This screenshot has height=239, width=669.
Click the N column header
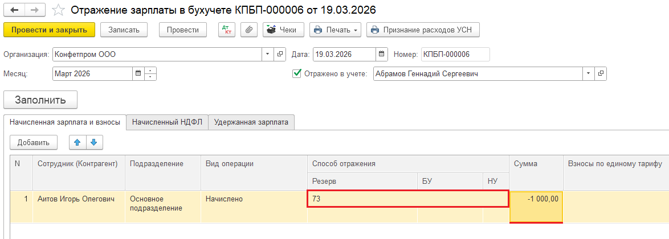(x=21, y=172)
